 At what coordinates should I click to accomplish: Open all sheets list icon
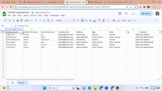point(13,83)
